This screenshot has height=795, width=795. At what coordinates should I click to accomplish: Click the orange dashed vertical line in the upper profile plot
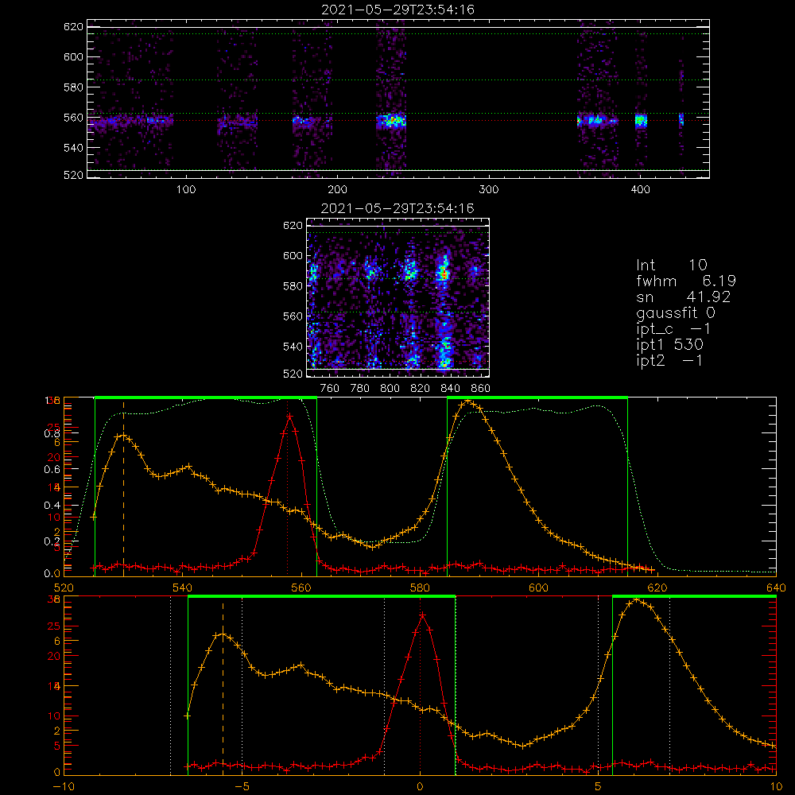pyautogui.click(x=123, y=489)
